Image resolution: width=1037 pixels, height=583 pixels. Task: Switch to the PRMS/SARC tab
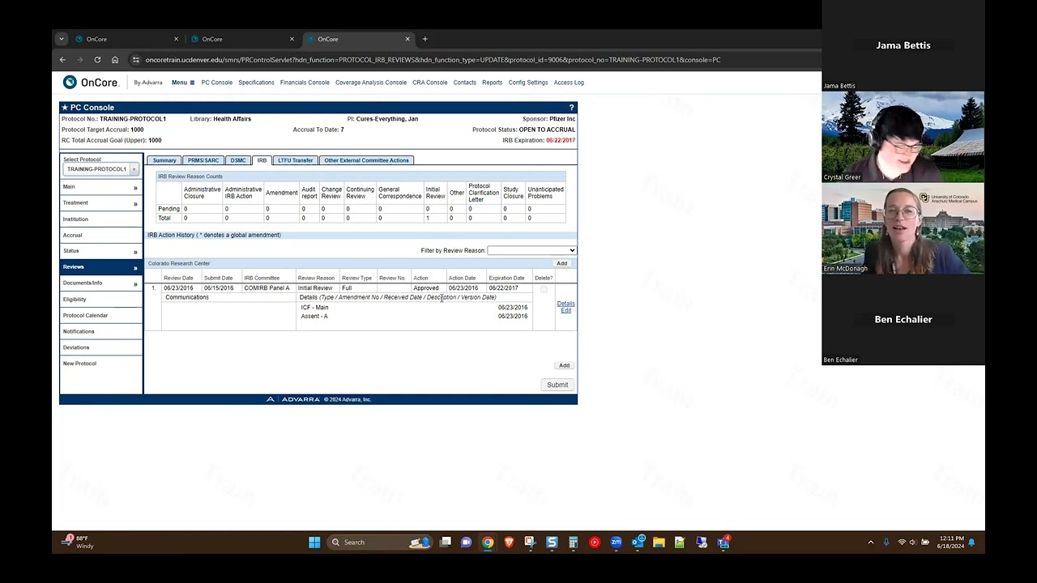click(x=203, y=160)
